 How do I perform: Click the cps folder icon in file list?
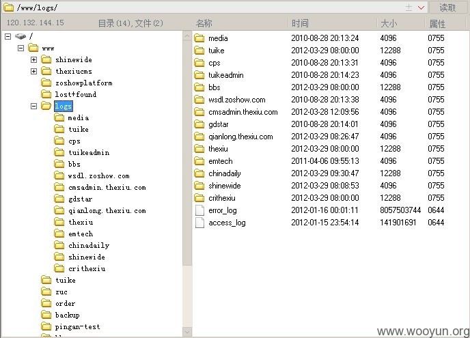pos(199,63)
